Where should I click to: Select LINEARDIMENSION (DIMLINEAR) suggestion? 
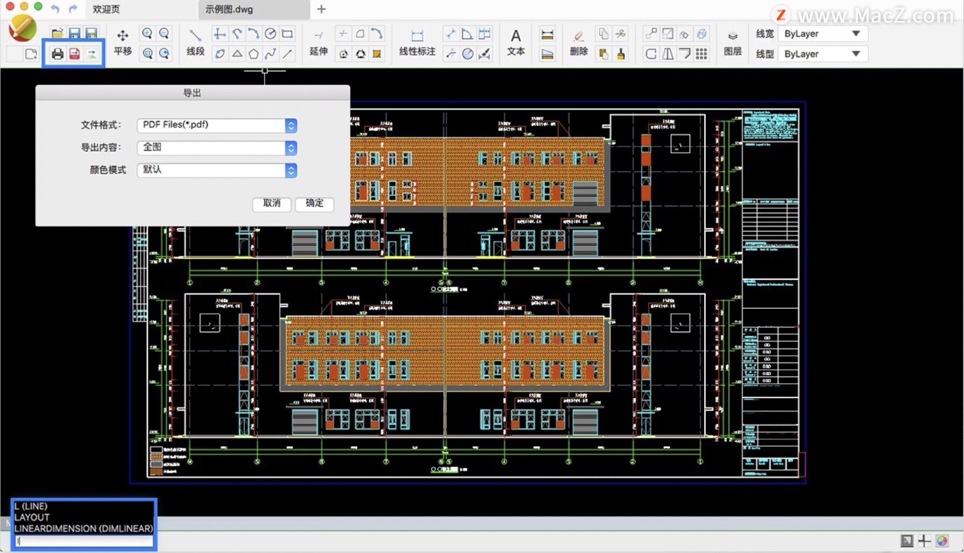(84, 529)
